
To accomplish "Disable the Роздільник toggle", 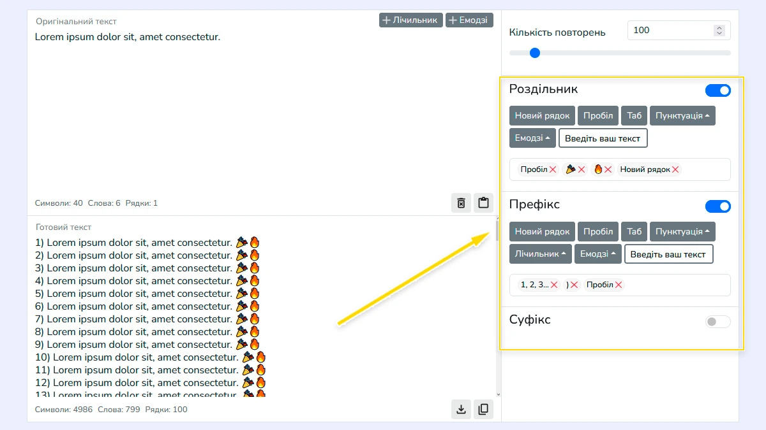I will pos(717,90).
